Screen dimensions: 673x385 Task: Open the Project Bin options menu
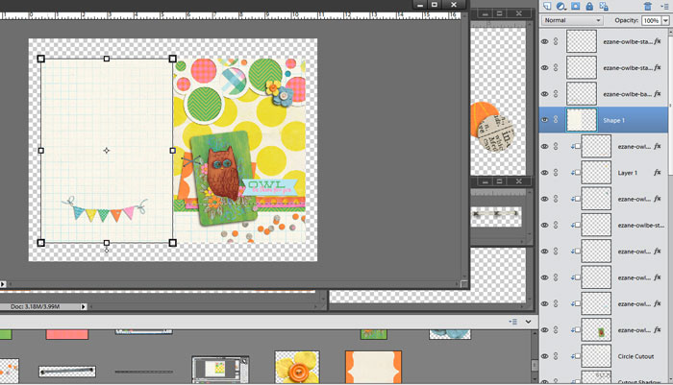(x=512, y=322)
